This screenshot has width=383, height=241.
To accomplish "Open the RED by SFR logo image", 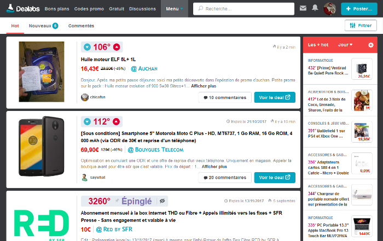I will tap(42, 225).
